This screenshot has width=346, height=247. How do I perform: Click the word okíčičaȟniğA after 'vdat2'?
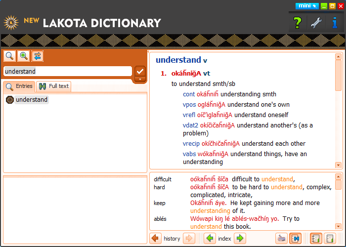[217, 125]
